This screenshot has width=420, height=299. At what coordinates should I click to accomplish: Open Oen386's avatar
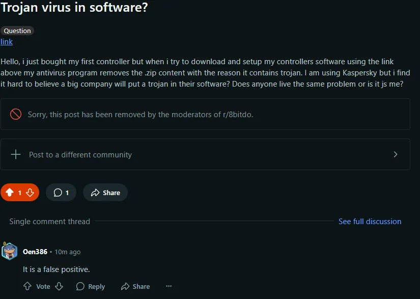10,251
